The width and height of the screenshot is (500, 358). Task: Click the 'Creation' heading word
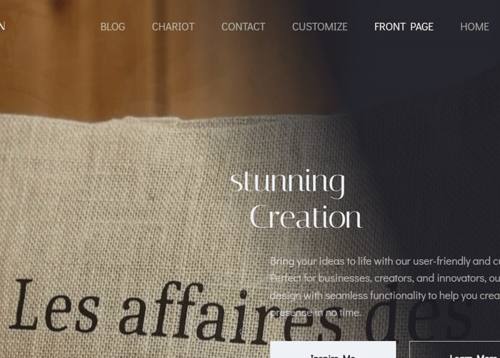(x=306, y=217)
